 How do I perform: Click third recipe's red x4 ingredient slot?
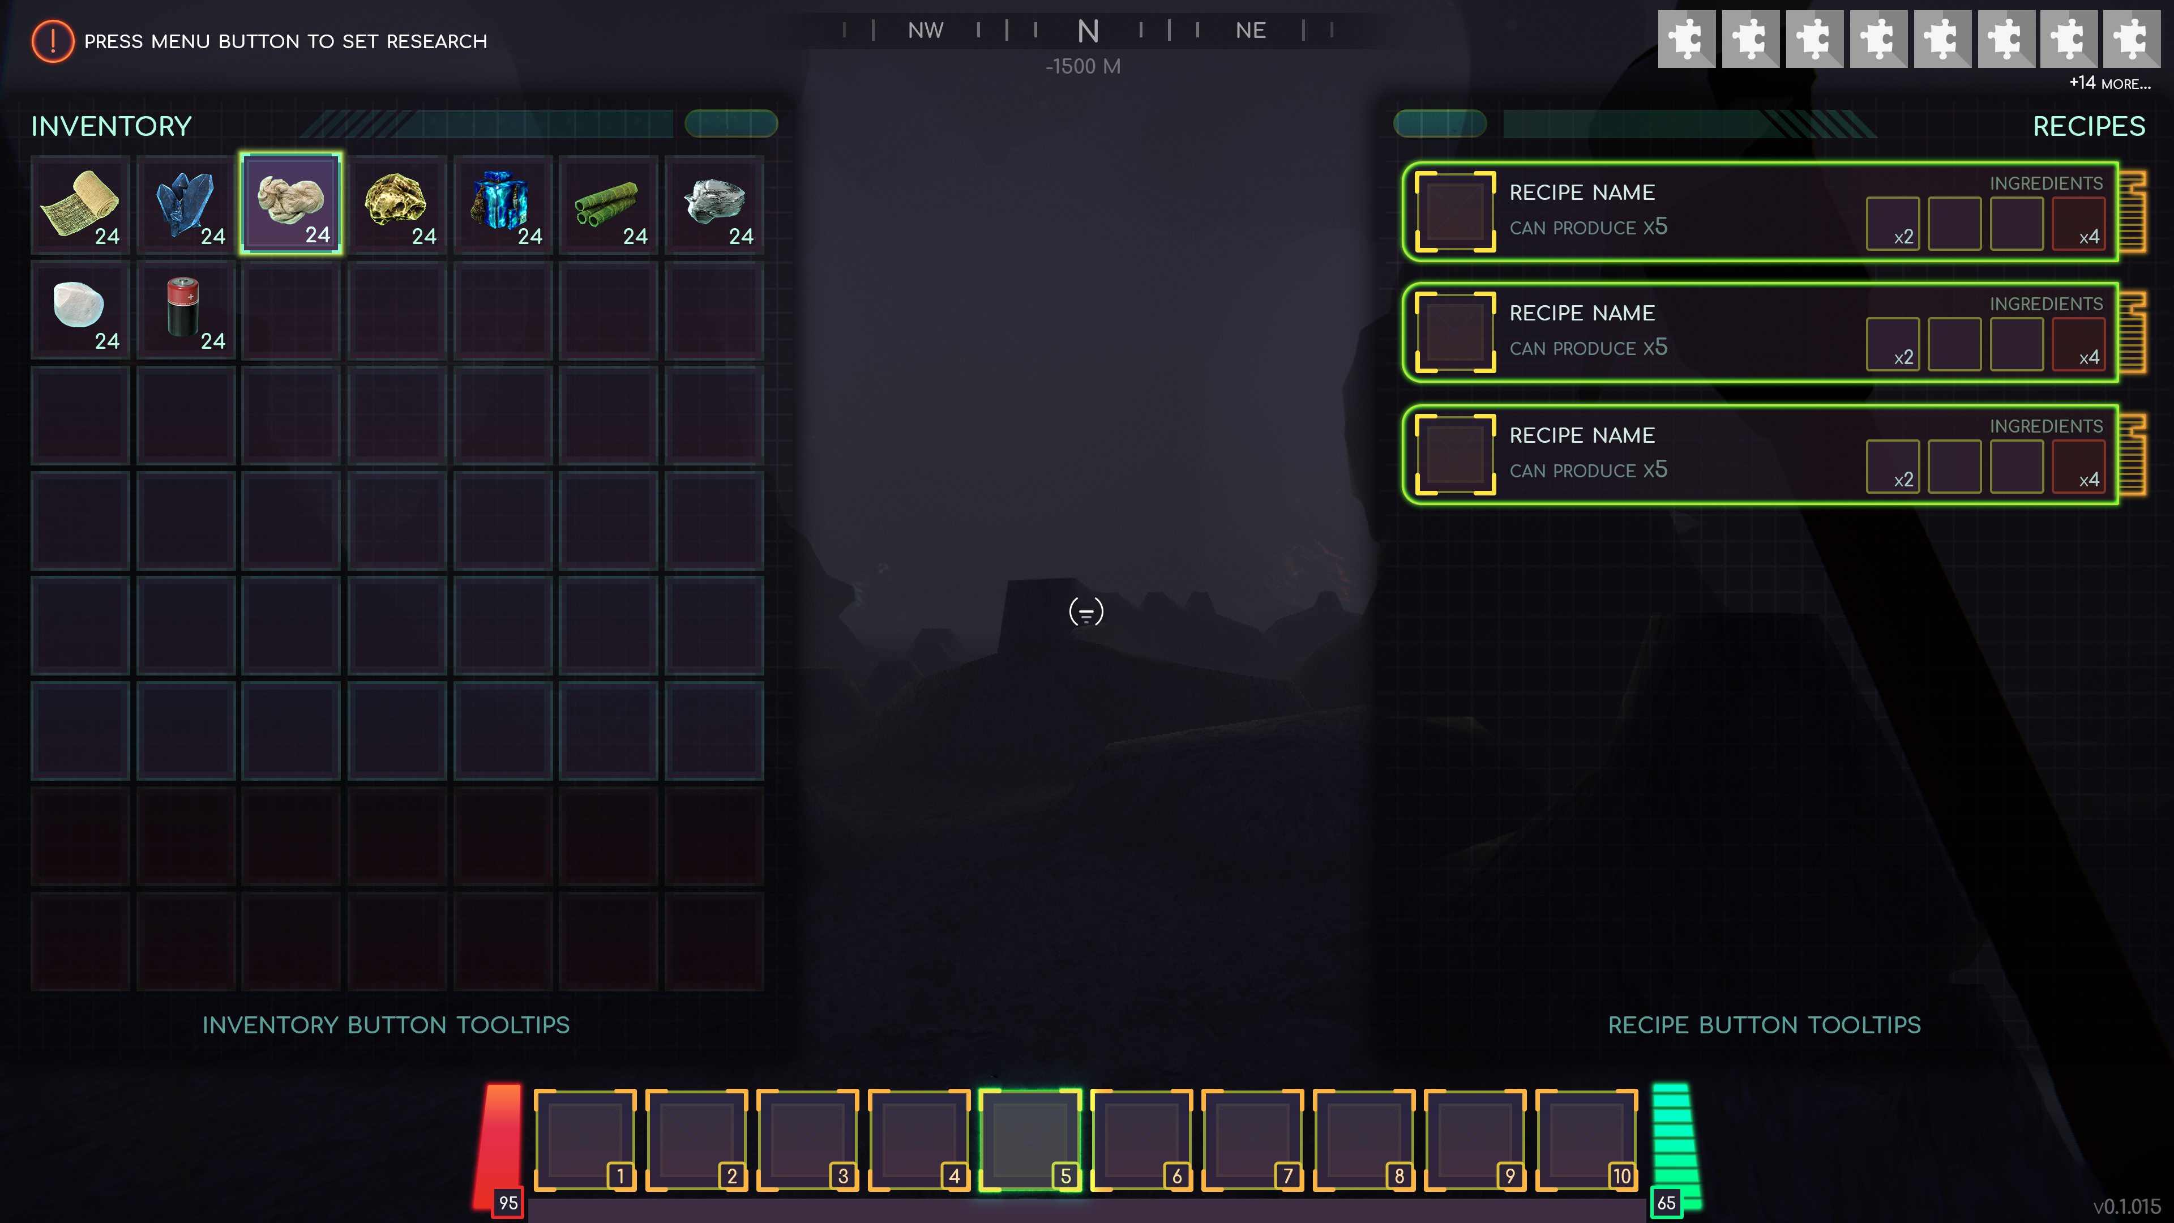pos(2079,467)
